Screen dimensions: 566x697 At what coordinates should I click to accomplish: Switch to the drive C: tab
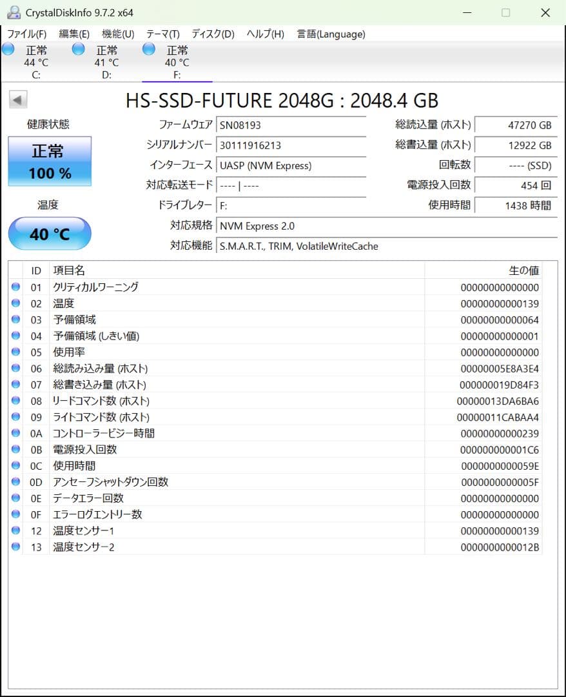[37, 61]
